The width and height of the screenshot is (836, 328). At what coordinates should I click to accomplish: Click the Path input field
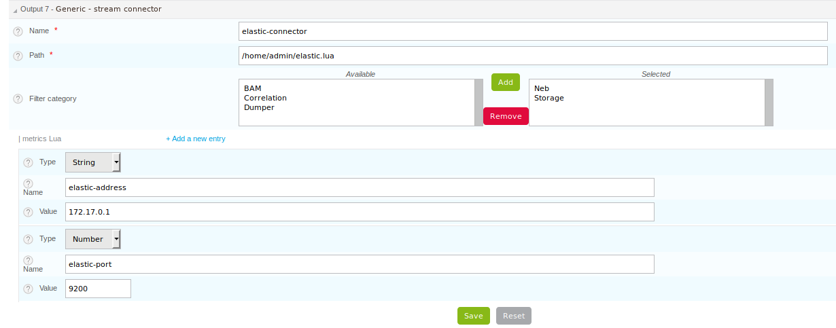pos(533,56)
